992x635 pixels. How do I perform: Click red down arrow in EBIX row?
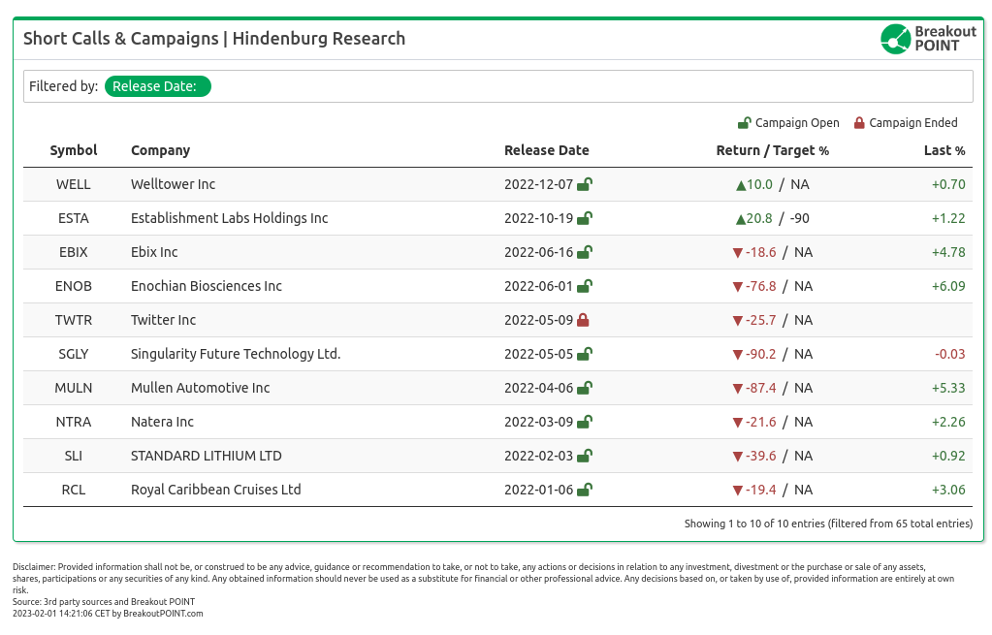[x=738, y=253]
